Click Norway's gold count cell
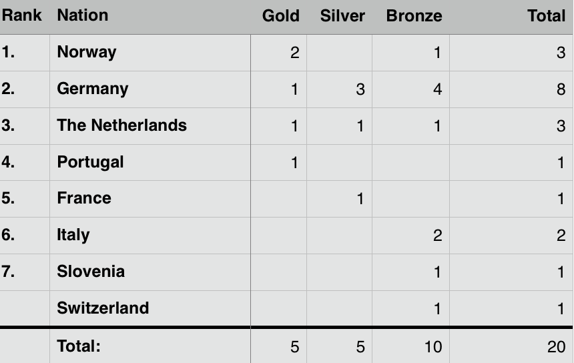The width and height of the screenshot is (574, 363). pyautogui.click(x=278, y=53)
